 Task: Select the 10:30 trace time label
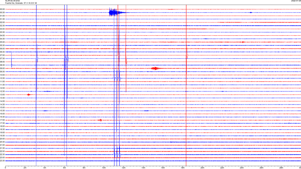tap(2, 78)
